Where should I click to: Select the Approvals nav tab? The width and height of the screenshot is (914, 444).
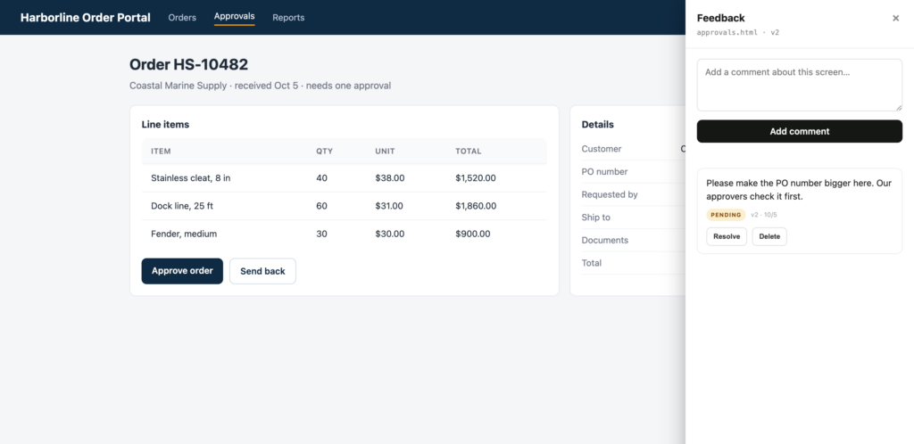tap(235, 16)
